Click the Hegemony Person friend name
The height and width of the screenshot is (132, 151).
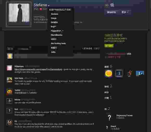pos(124,115)
